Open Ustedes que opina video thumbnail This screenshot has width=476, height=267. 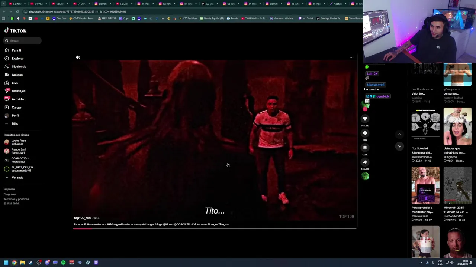click(457, 126)
